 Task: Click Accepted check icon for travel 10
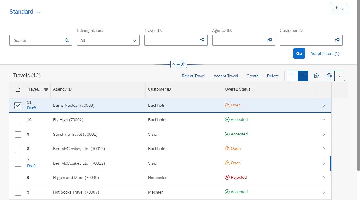point(227,119)
